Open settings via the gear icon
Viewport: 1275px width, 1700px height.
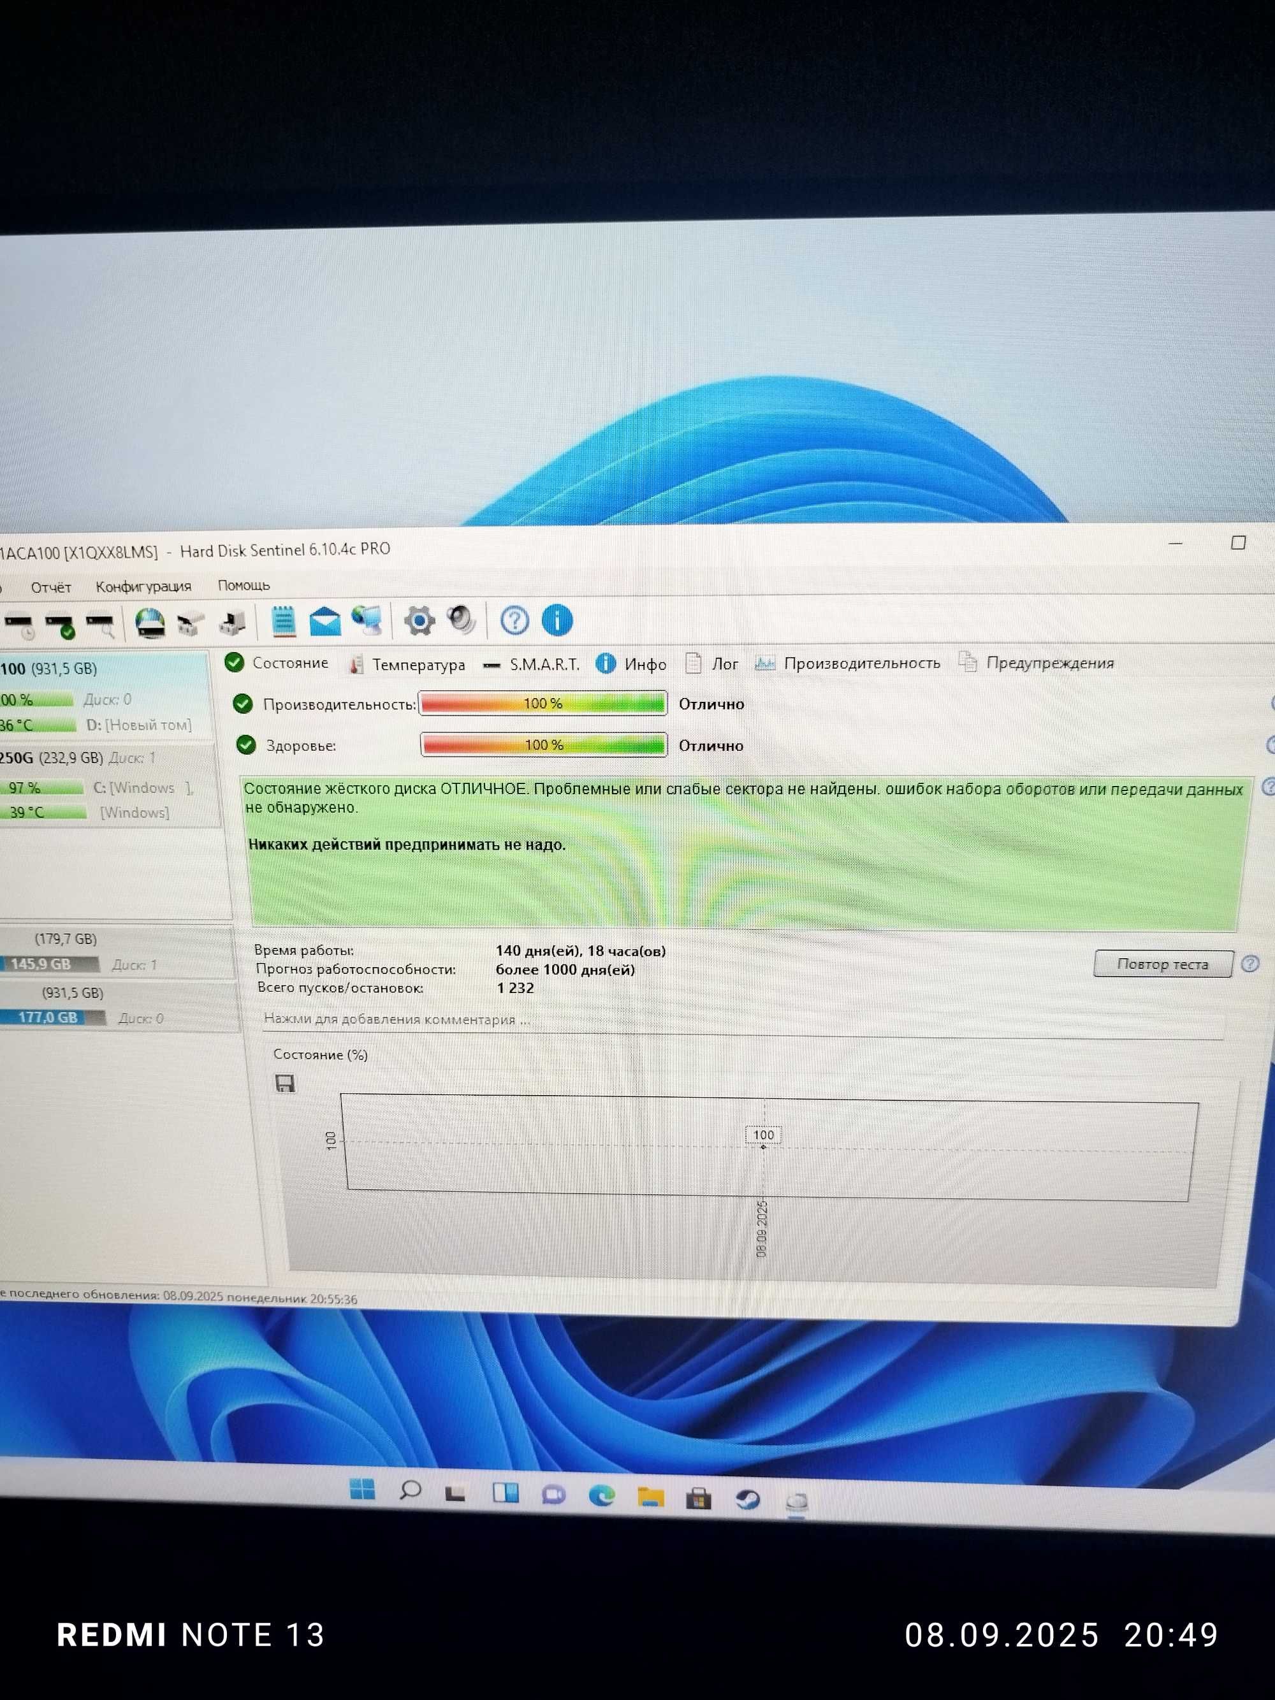(419, 620)
